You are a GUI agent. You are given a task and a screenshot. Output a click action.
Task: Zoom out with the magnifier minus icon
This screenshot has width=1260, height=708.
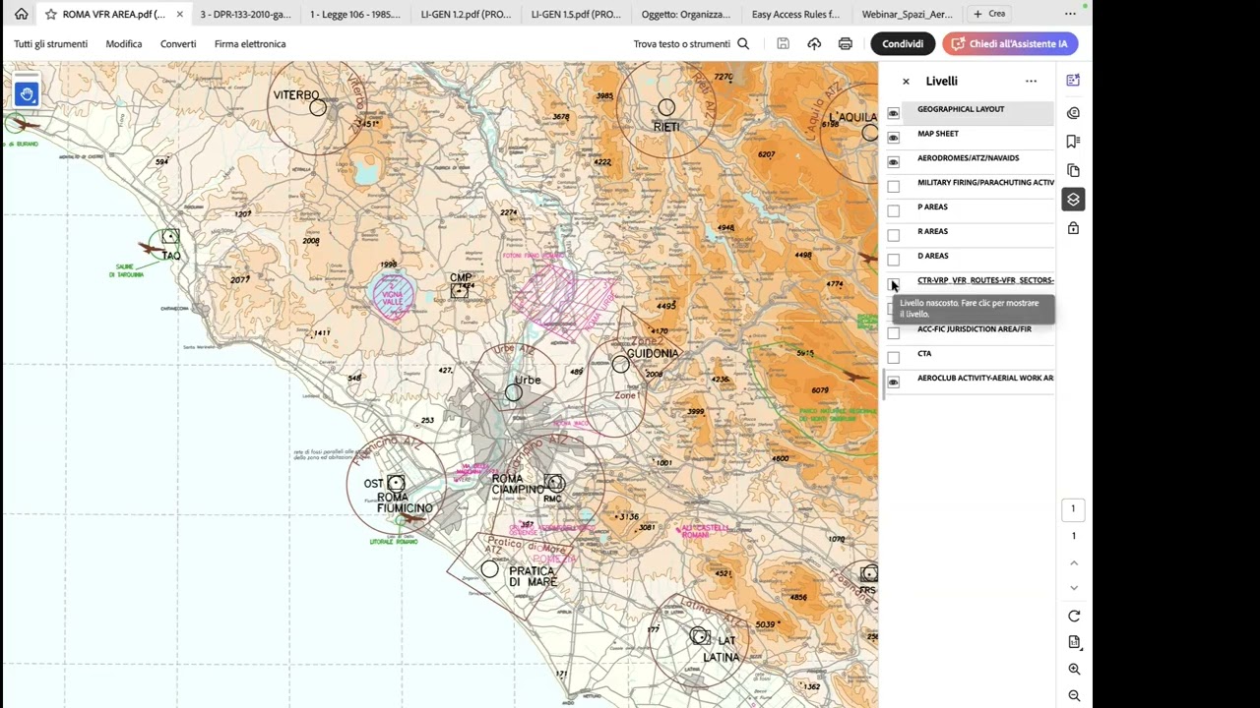1074,696
